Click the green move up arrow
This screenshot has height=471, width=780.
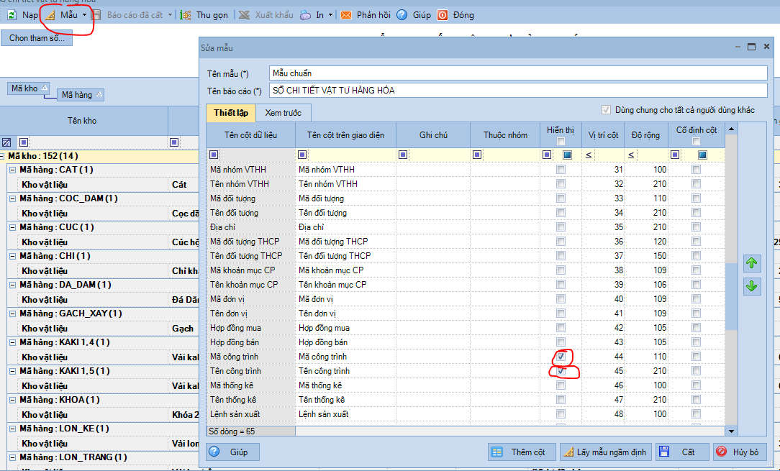[752, 263]
